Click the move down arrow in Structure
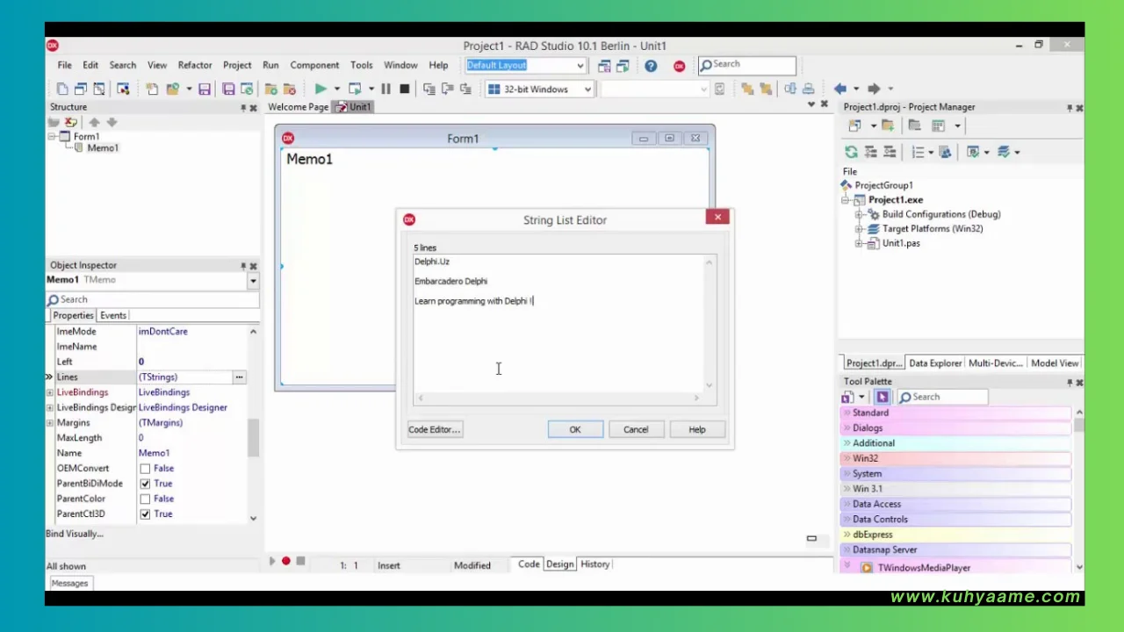Image resolution: width=1124 pixels, height=632 pixels. pyautogui.click(x=112, y=122)
